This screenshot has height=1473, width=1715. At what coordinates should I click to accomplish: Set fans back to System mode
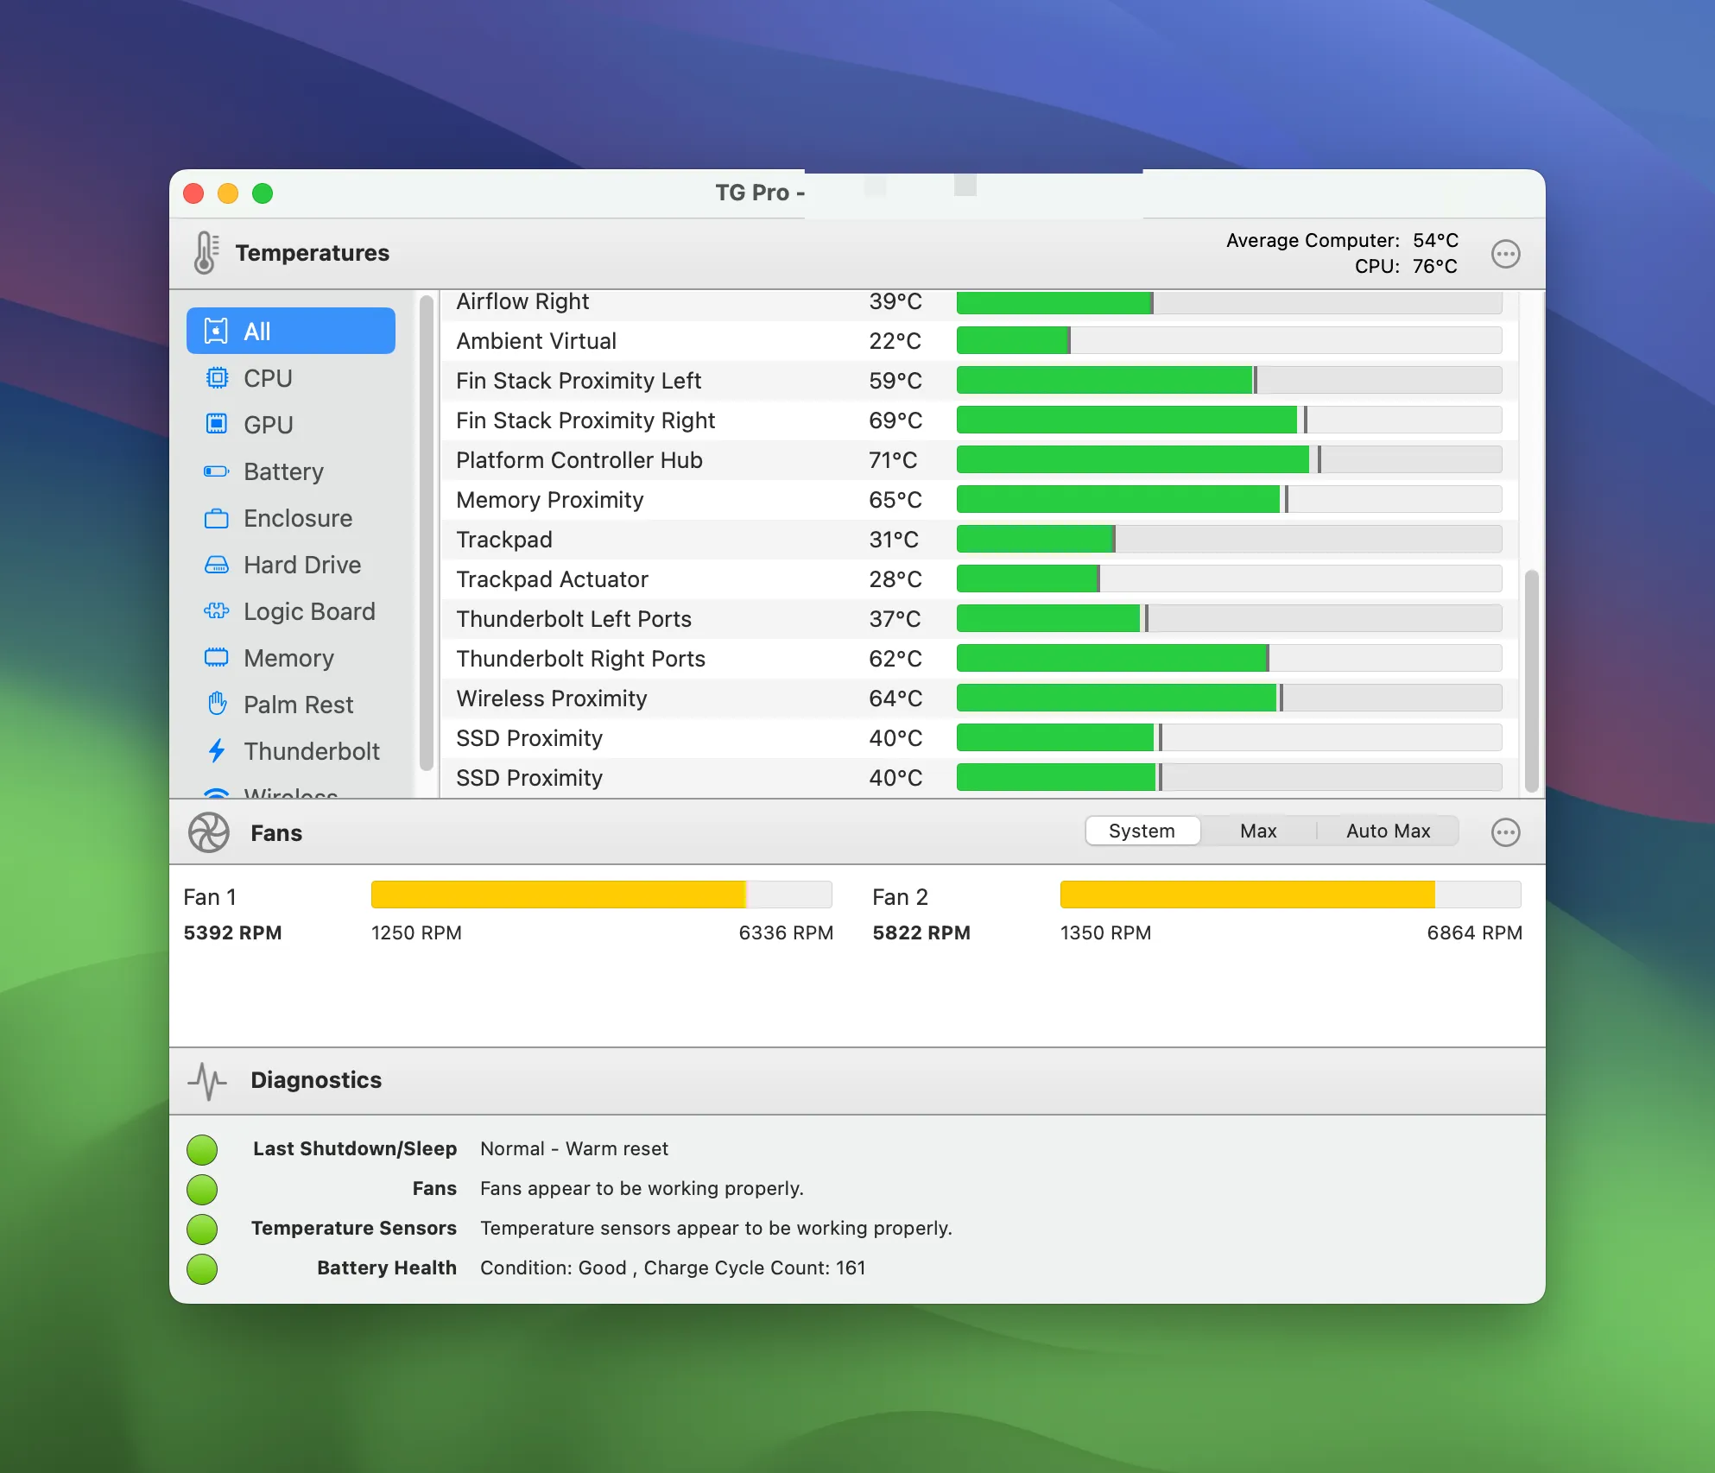pos(1142,831)
